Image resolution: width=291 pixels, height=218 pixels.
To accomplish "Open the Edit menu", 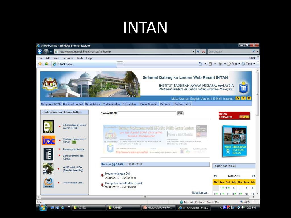I will click(48, 58).
